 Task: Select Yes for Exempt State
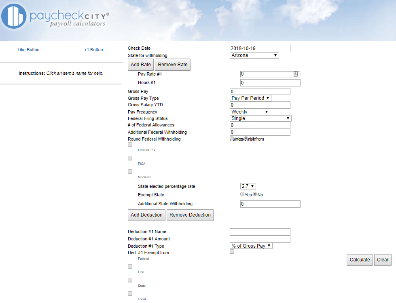(x=241, y=195)
